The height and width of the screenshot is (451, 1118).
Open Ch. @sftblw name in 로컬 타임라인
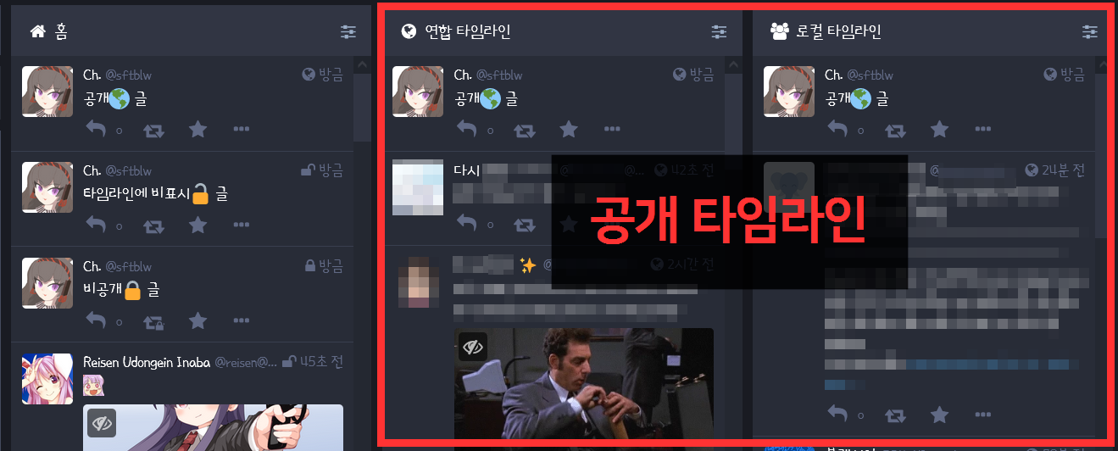859,75
